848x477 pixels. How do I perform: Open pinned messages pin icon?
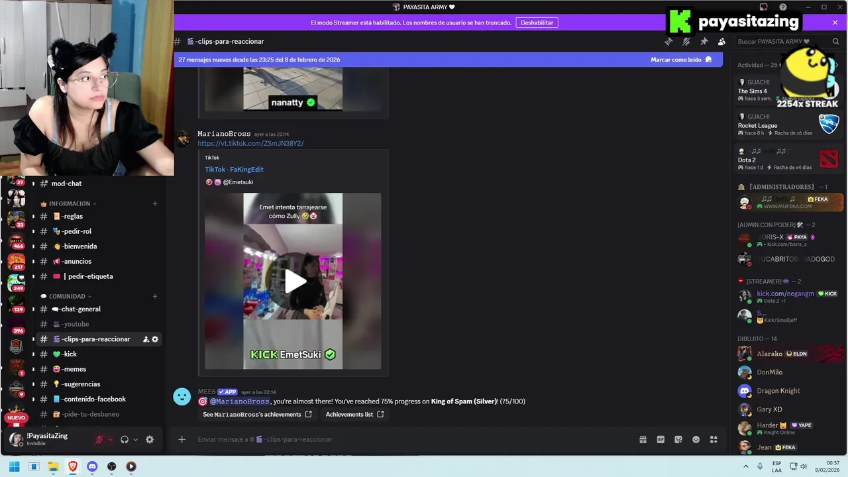(704, 41)
